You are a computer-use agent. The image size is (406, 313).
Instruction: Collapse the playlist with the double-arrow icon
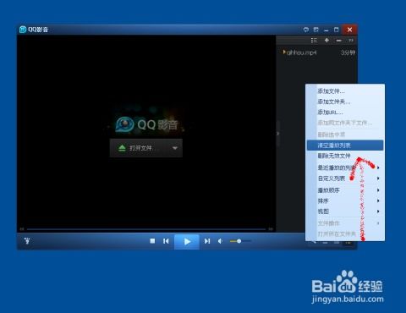coord(351,41)
